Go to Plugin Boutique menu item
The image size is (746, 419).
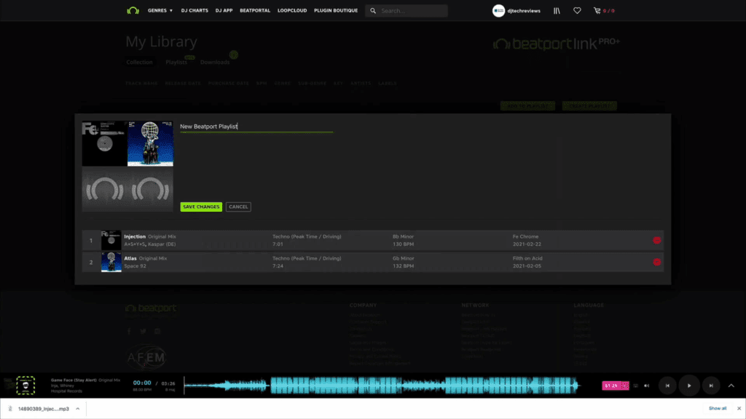click(336, 11)
